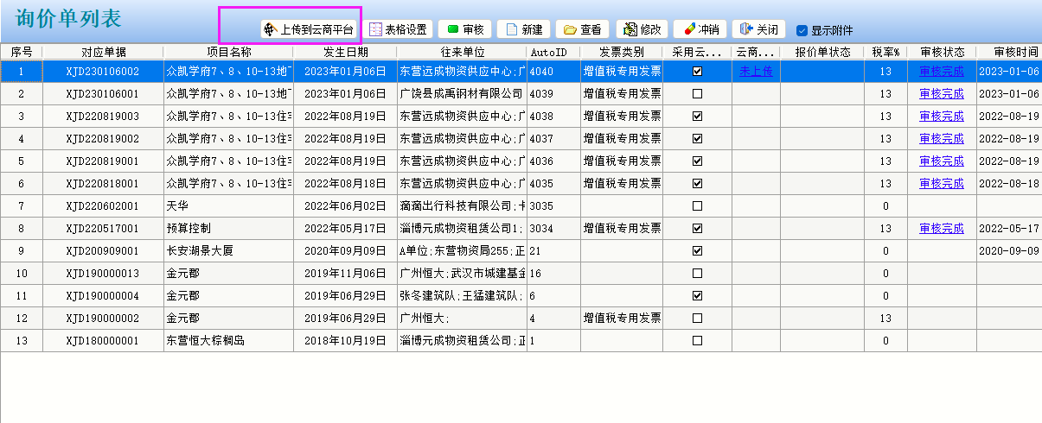The image size is (1042, 423).
Task: Click the 发票类别 column header
Action: pos(621,52)
